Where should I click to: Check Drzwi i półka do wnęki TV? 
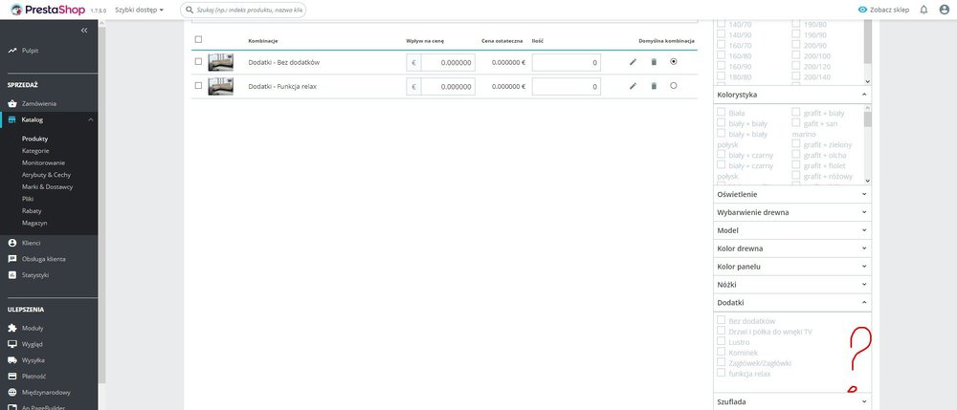(x=722, y=331)
